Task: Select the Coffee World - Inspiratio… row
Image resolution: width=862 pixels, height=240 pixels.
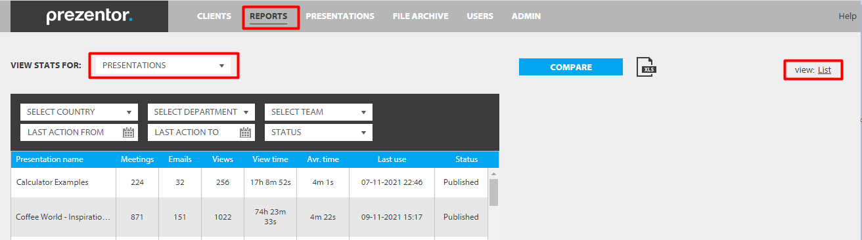Action: point(250,217)
